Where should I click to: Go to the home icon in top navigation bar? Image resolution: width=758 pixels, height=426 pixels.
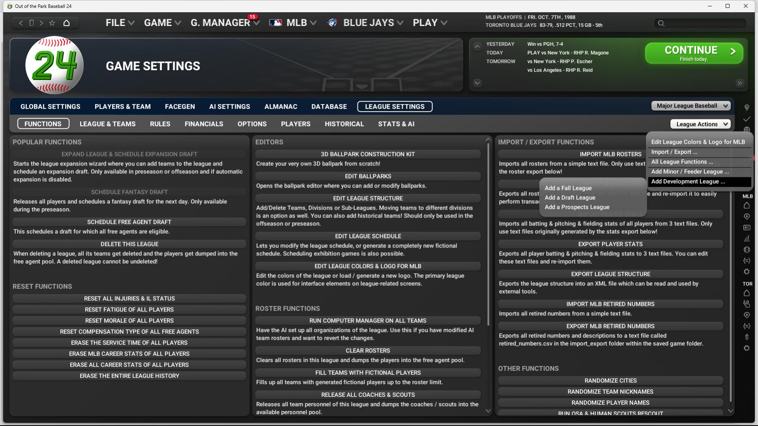pos(66,23)
